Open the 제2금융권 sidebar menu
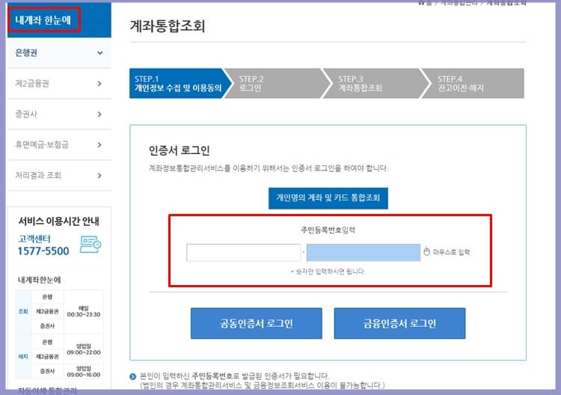 pos(59,83)
